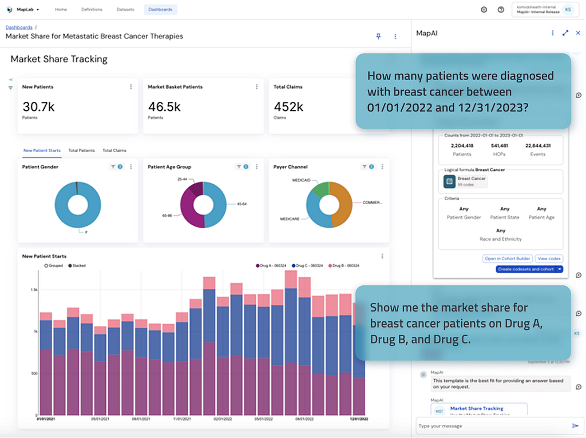Image resolution: width=586 pixels, height=438 pixels.
Task: Pin this dashboard with the pin icon
Action: [378, 36]
